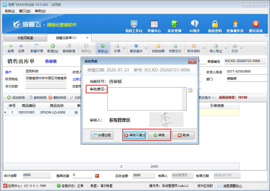270x191 pixels.
Task: Click 新窗开单 in the toolbar
Action: [x=37, y=48]
